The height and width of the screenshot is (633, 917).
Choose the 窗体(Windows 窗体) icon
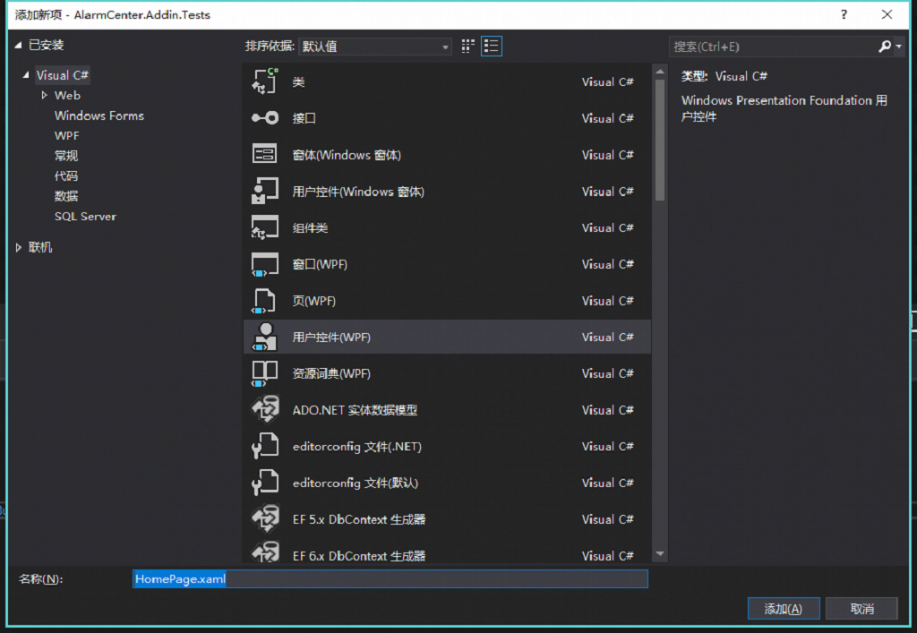pos(264,155)
